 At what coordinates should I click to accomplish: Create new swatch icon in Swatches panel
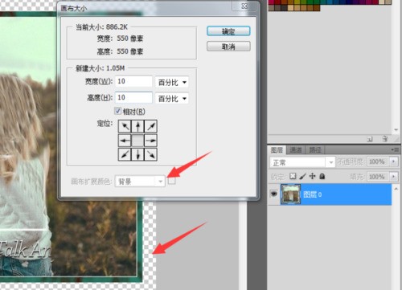click(370, 139)
